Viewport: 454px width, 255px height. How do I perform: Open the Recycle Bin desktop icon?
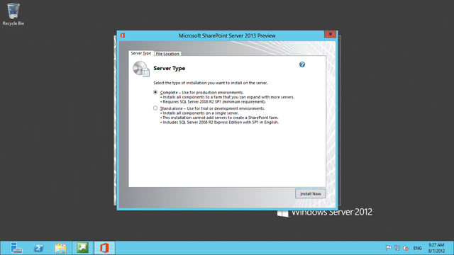(13, 14)
